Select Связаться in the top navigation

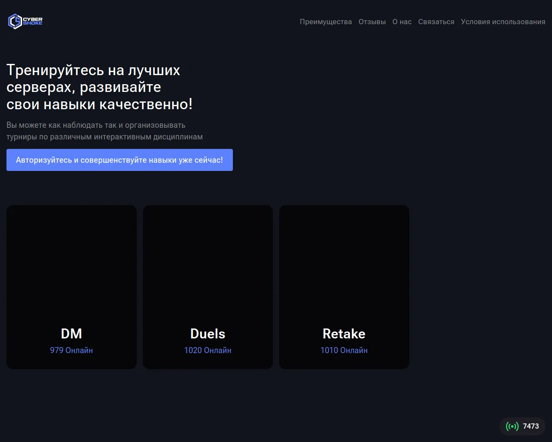436,22
